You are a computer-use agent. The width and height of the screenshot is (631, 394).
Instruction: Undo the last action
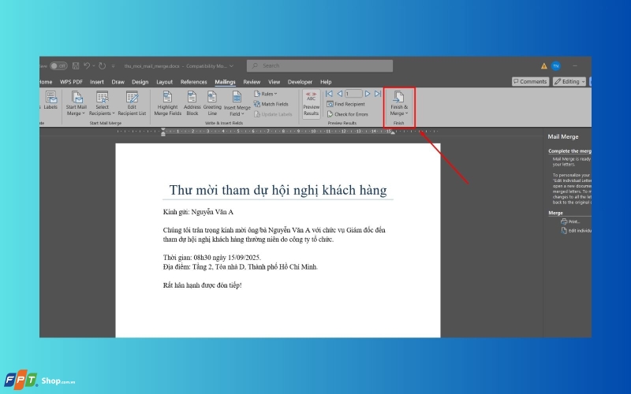(x=87, y=65)
